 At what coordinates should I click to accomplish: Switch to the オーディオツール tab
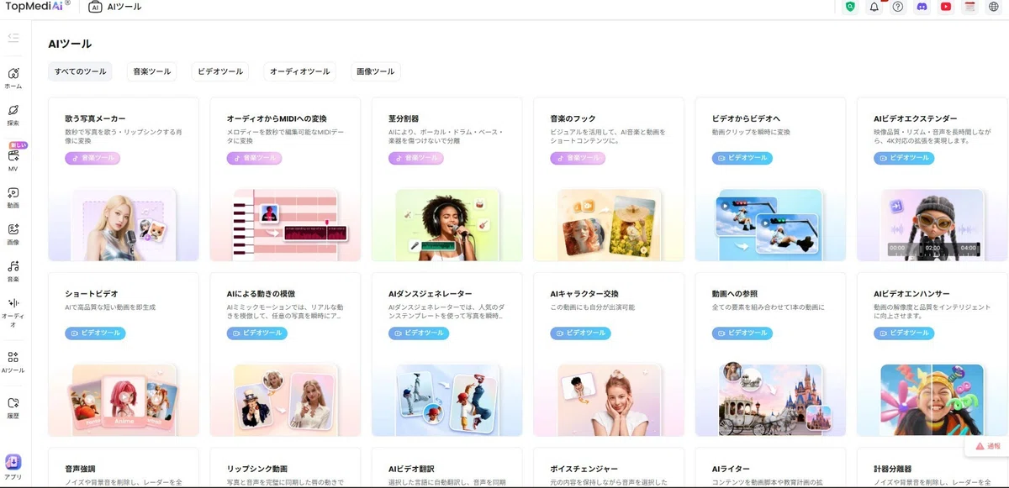click(x=299, y=71)
